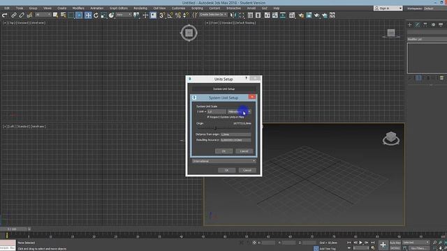447x251 pixels.
Task: Click the Origin slider in System Unit Setup
Action: point(223,128)
